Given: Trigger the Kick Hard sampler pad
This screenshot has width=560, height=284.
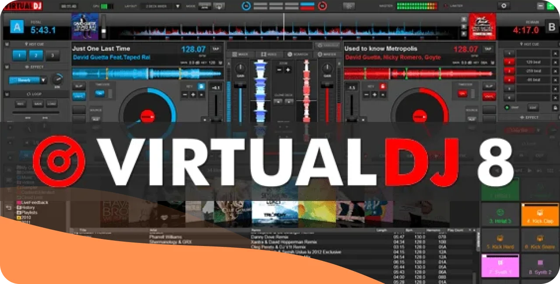Looking at the screenshot, I should click(500, 240).
